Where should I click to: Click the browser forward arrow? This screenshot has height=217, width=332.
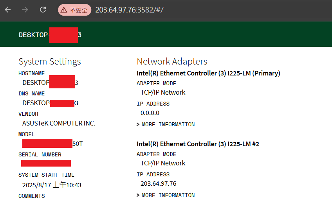pyautogui.click(x=25, y=10)
